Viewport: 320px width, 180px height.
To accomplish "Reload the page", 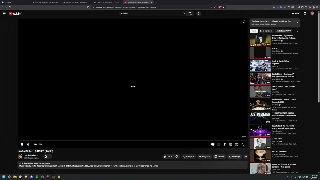I will 10,7.
